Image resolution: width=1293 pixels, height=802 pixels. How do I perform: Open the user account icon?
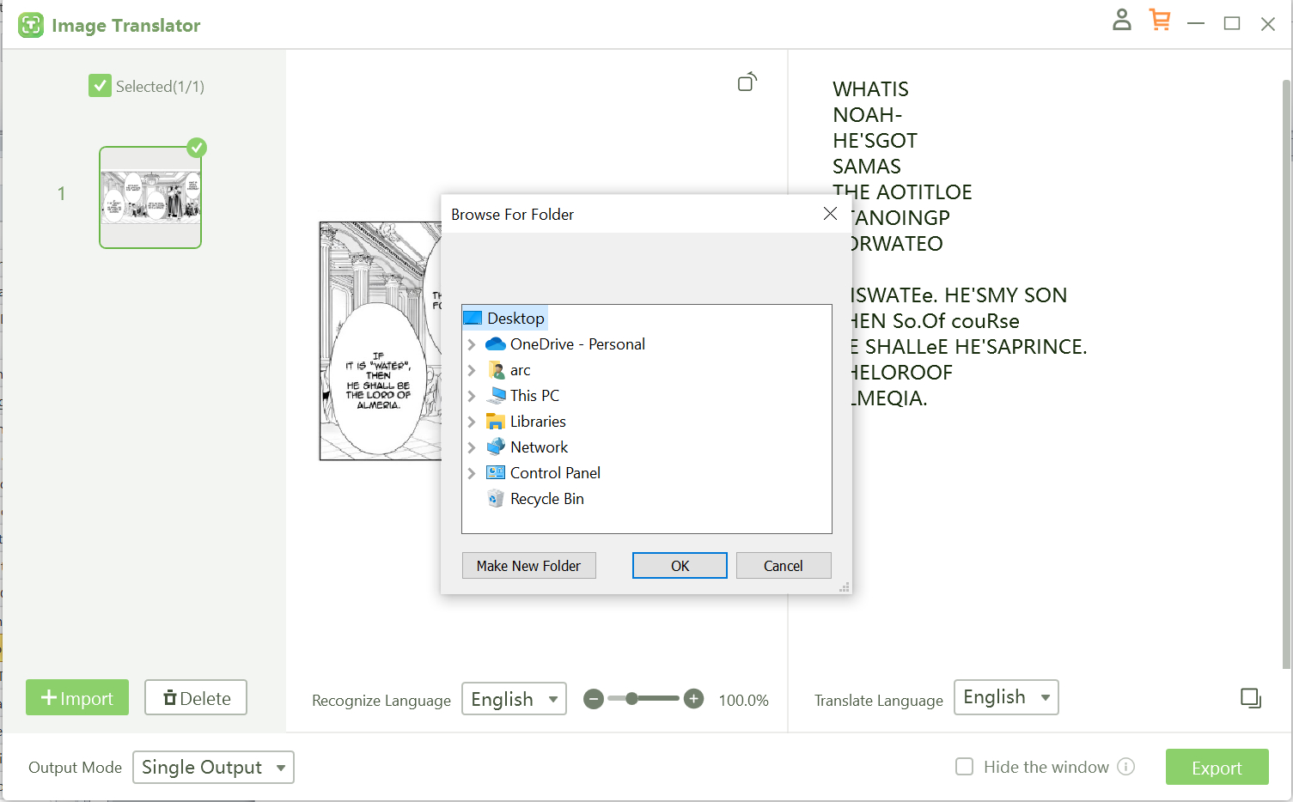(1121, 21)
